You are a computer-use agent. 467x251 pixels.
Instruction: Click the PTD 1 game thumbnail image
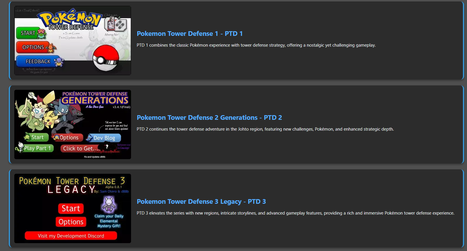click(x=73, y=41)
